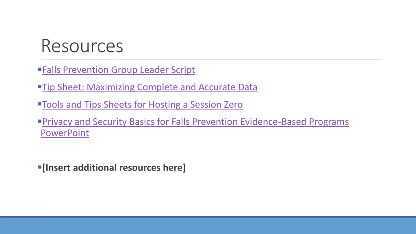Image resolution: width=416 pixels, height=234 pixels.
Task: Click the "Resources" slide title
Action: (82, 46)
